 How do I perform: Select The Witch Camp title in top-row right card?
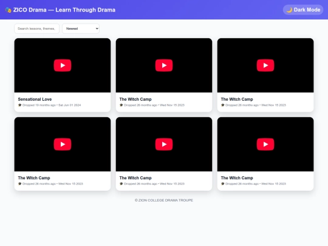[237, 99]
